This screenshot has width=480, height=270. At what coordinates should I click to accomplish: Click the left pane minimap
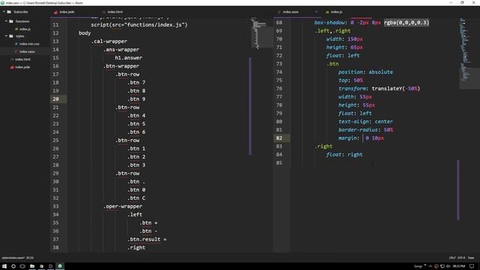coord(262,34)
